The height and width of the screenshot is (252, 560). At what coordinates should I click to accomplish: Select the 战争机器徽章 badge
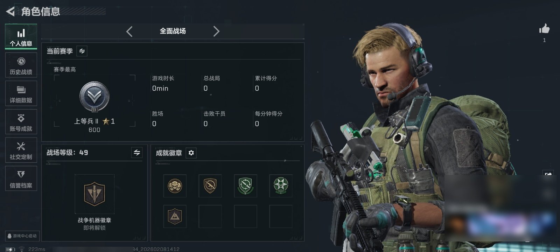coord(94,194)
